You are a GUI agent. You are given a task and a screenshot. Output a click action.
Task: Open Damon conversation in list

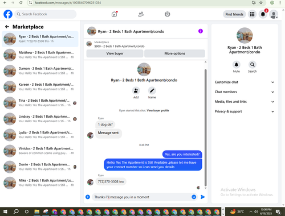[40, 70]
